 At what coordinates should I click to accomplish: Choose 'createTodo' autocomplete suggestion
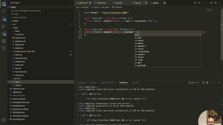[168, 52]
